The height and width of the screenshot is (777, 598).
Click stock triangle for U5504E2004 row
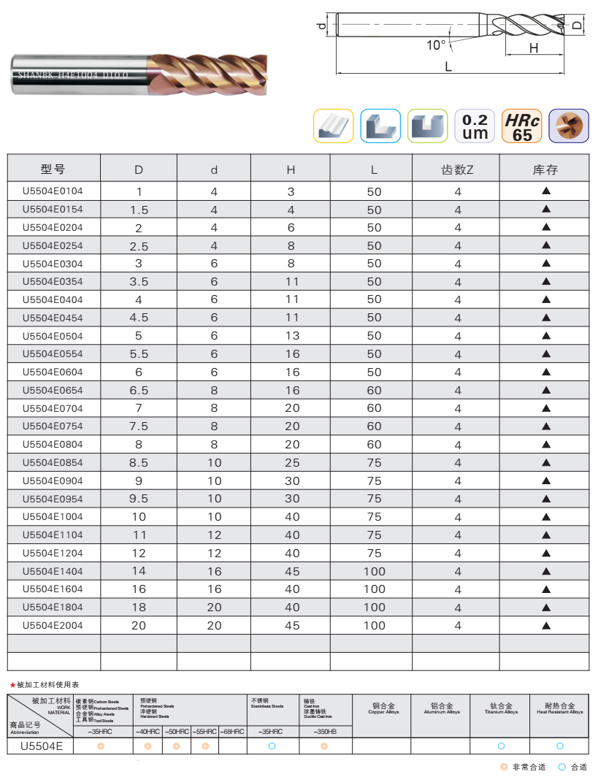tap(545, 625)
